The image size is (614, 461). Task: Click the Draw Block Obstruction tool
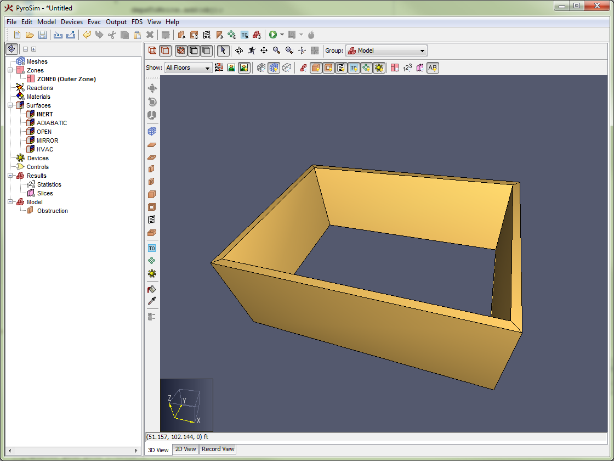pyautogui.click(x=152, y=194)
